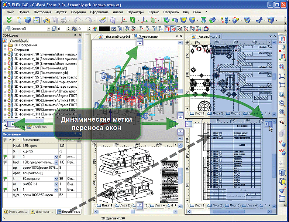Open dropdown for hod variable expression
This screenshot has height=222, width=289.
56,162
